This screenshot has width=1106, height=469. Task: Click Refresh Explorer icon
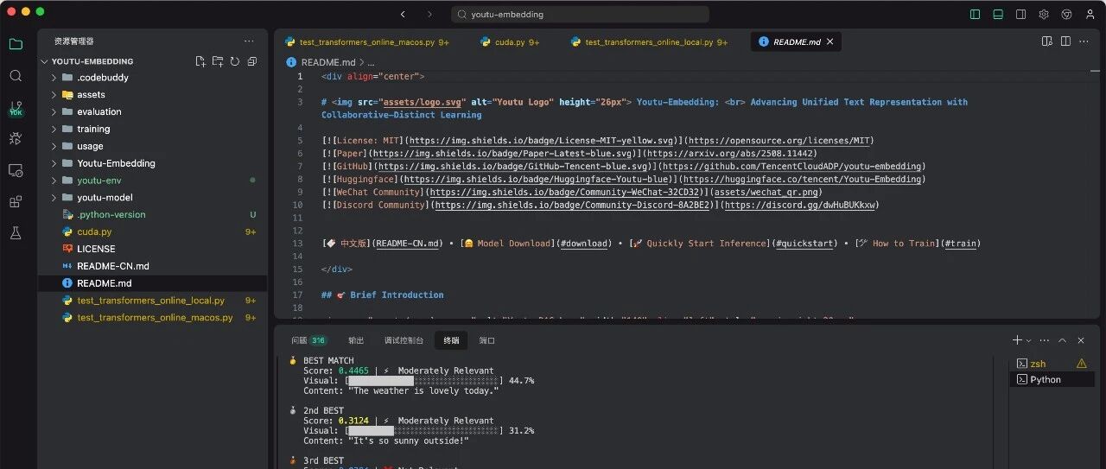(x=234, y=61)
